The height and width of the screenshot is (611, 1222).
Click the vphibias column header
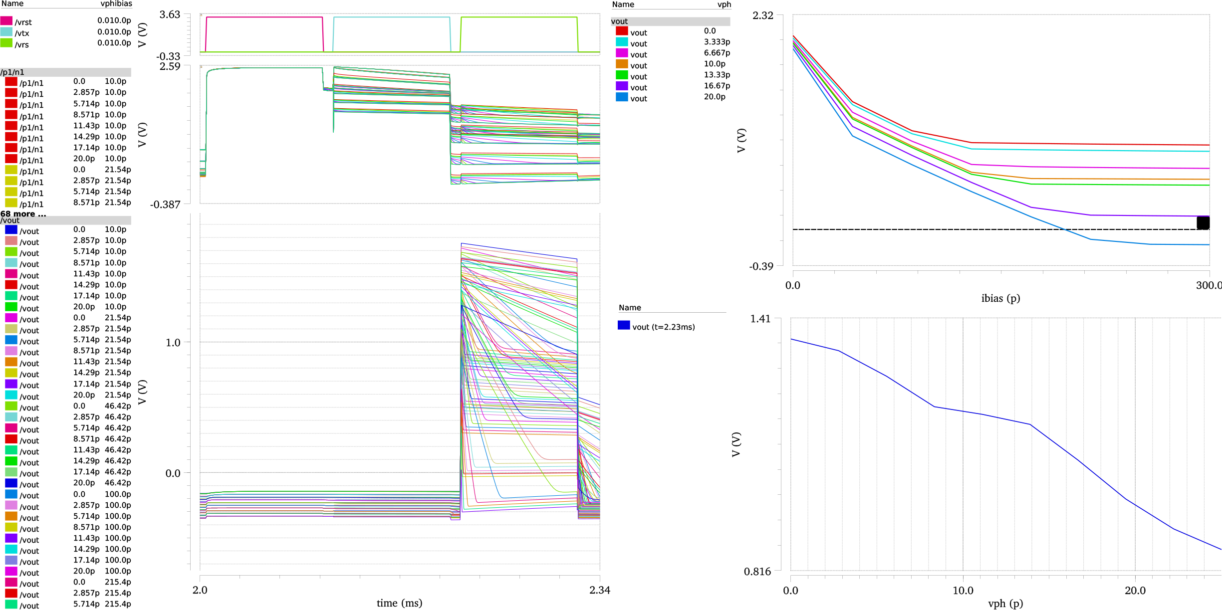(116, 3)
